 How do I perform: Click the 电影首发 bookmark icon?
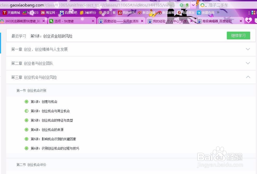[x=179, y=12]
